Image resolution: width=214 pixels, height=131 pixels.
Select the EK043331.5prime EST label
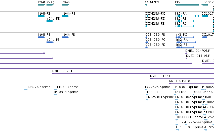[x=189, y=117]
